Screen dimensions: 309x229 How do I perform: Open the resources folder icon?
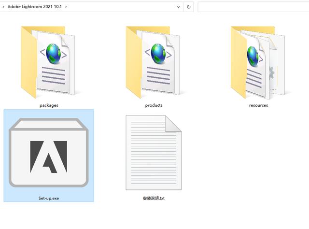[258, 63]
